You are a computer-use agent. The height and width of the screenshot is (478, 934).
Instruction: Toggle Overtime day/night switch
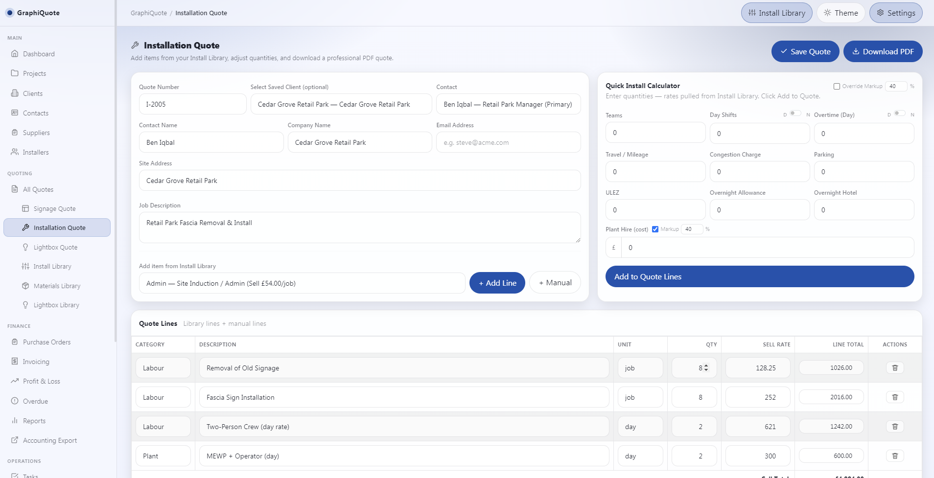click(900, 114)
